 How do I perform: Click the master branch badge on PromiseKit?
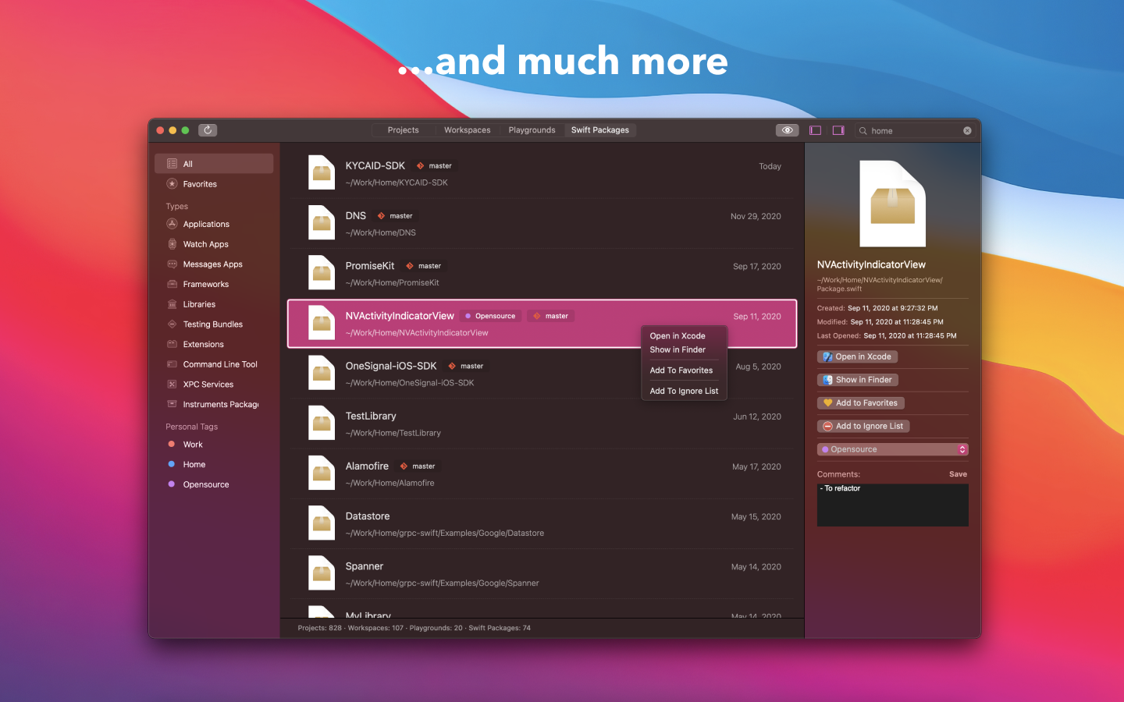424,266
